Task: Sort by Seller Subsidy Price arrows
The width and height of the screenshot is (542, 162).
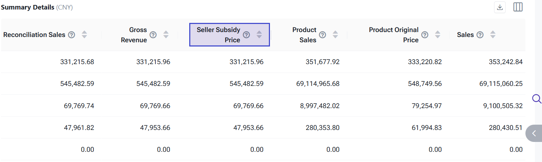Action: point(259,35)
